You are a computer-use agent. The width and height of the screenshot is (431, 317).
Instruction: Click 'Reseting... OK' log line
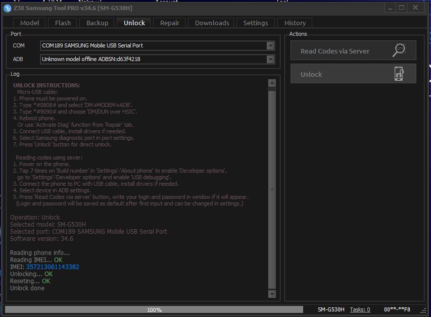tap(30, 281)
